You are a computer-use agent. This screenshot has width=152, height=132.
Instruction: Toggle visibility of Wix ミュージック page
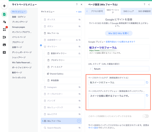point(80,107)
